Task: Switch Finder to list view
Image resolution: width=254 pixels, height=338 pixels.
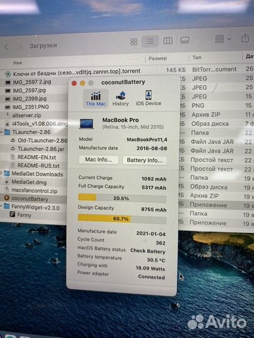Action: 150,41
